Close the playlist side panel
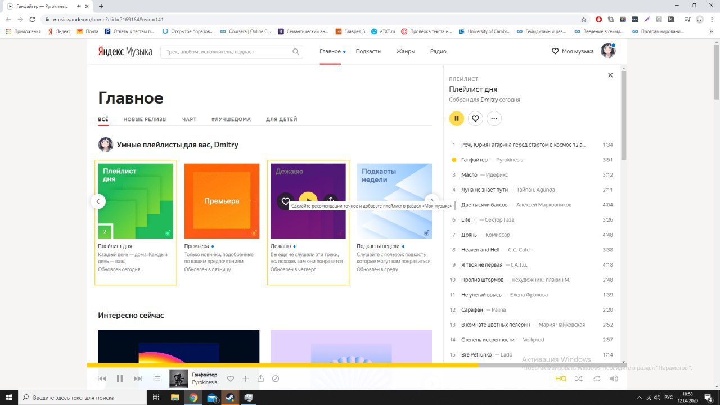The height and width of the screenshot is (405, 720). [x=610, y=75]
